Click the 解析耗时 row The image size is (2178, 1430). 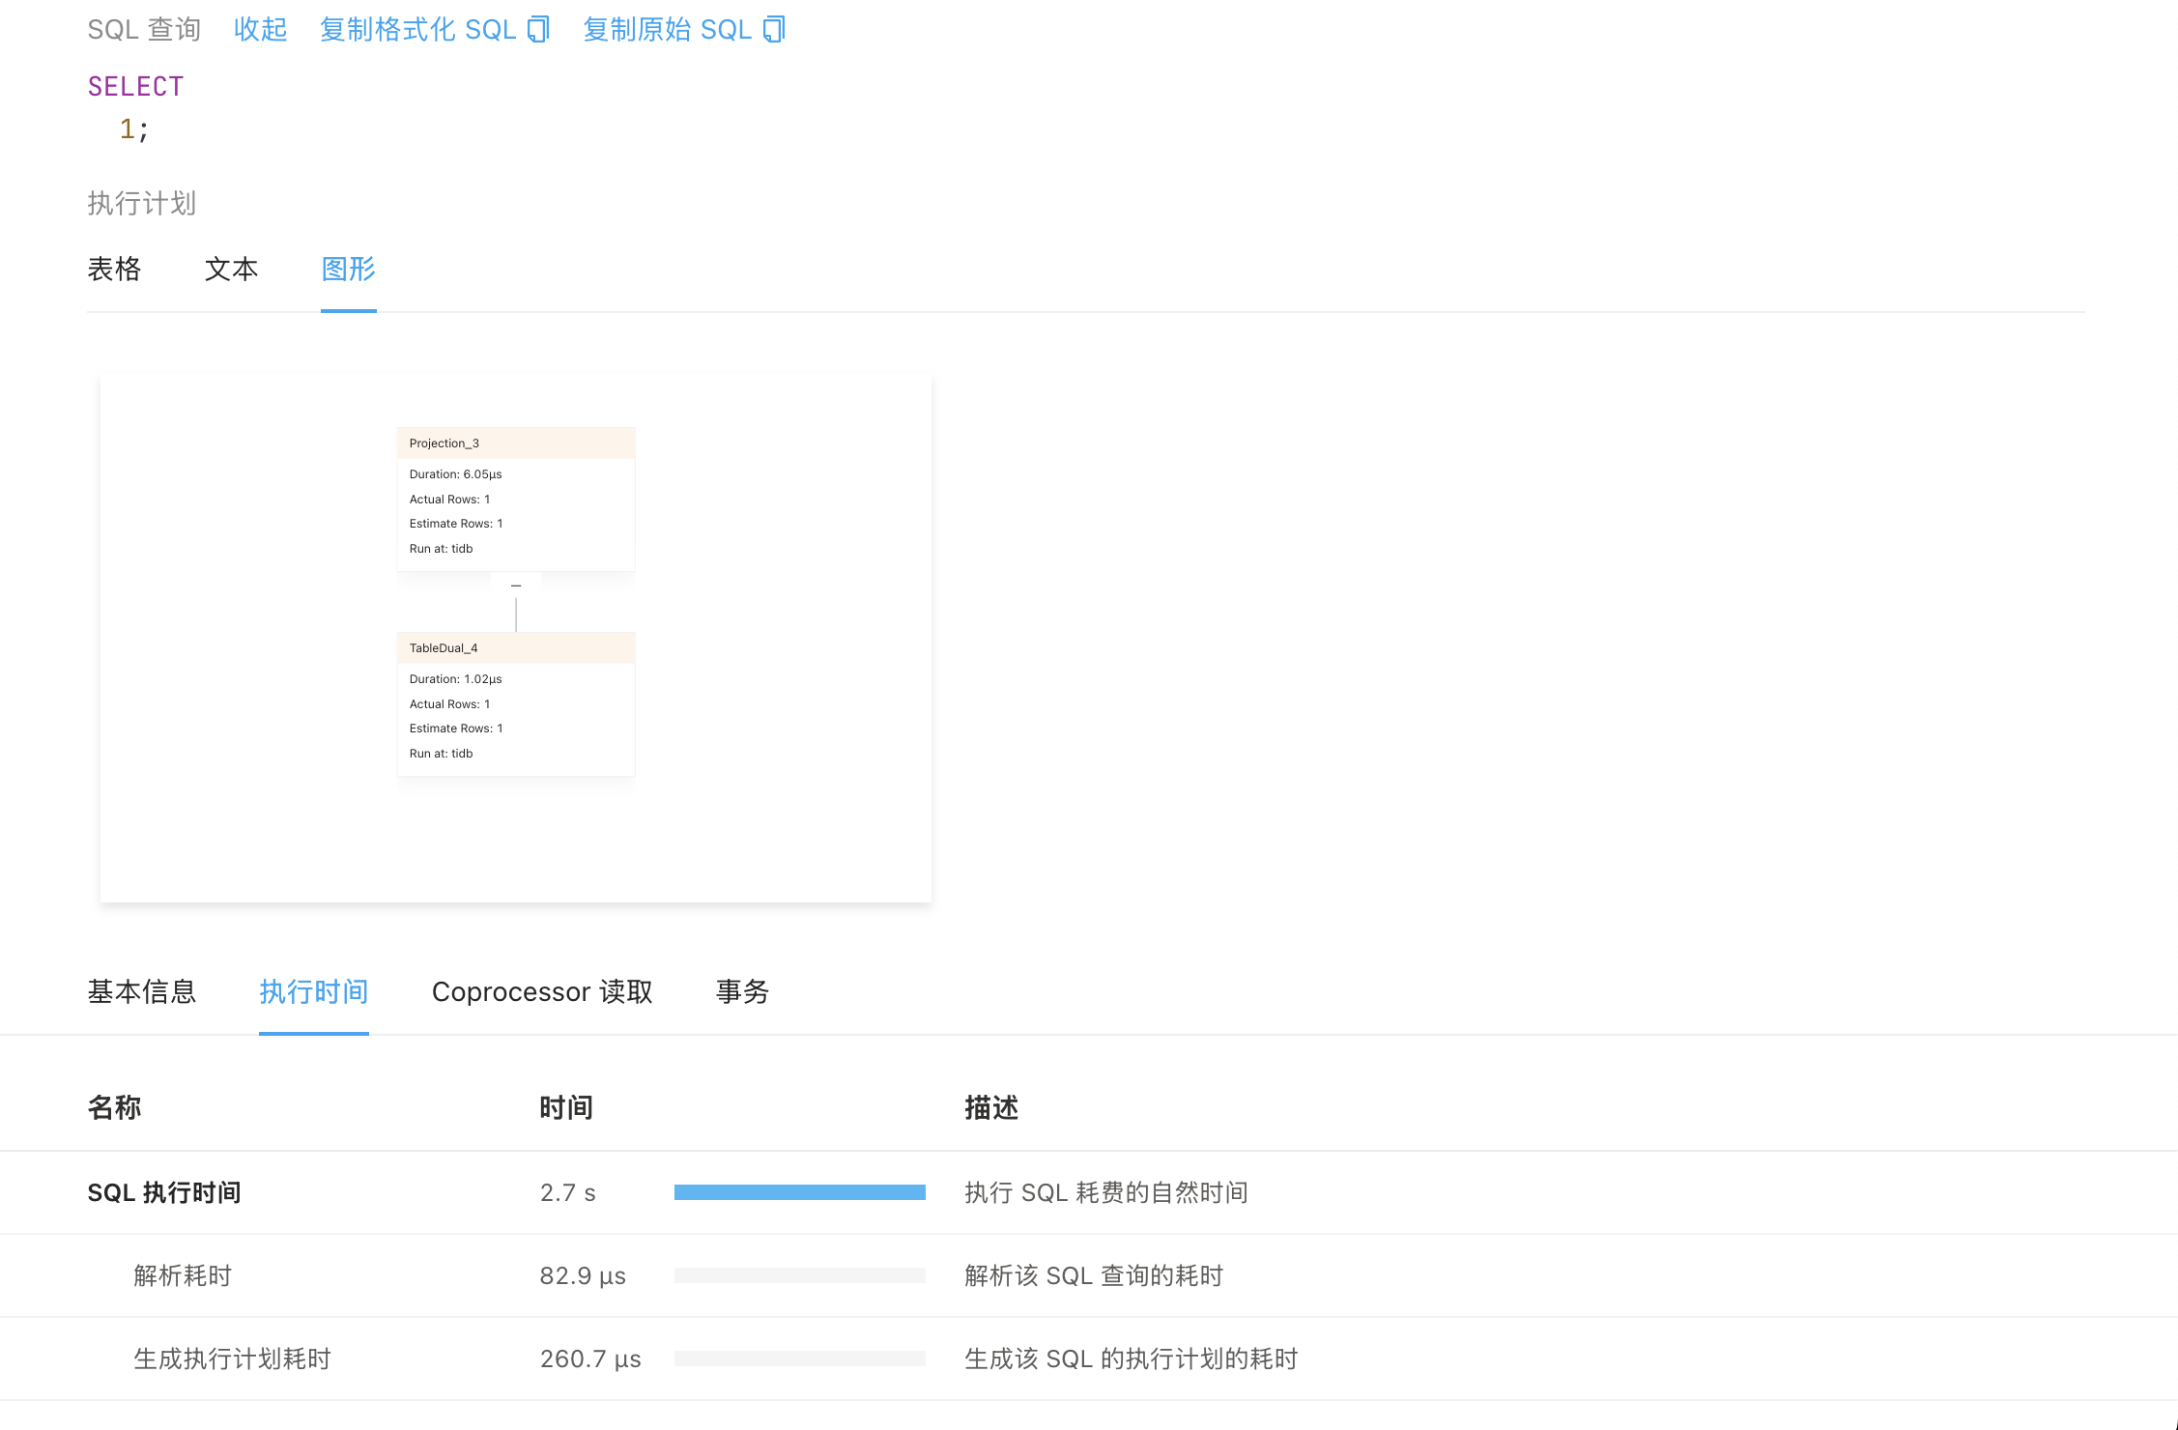pyautogui.click(x=1089, y=1275)
